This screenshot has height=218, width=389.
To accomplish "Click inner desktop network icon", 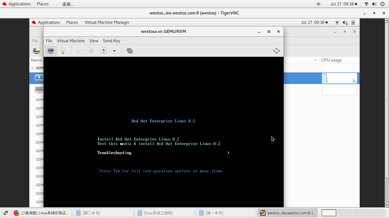I will click(x=337, y=22).
